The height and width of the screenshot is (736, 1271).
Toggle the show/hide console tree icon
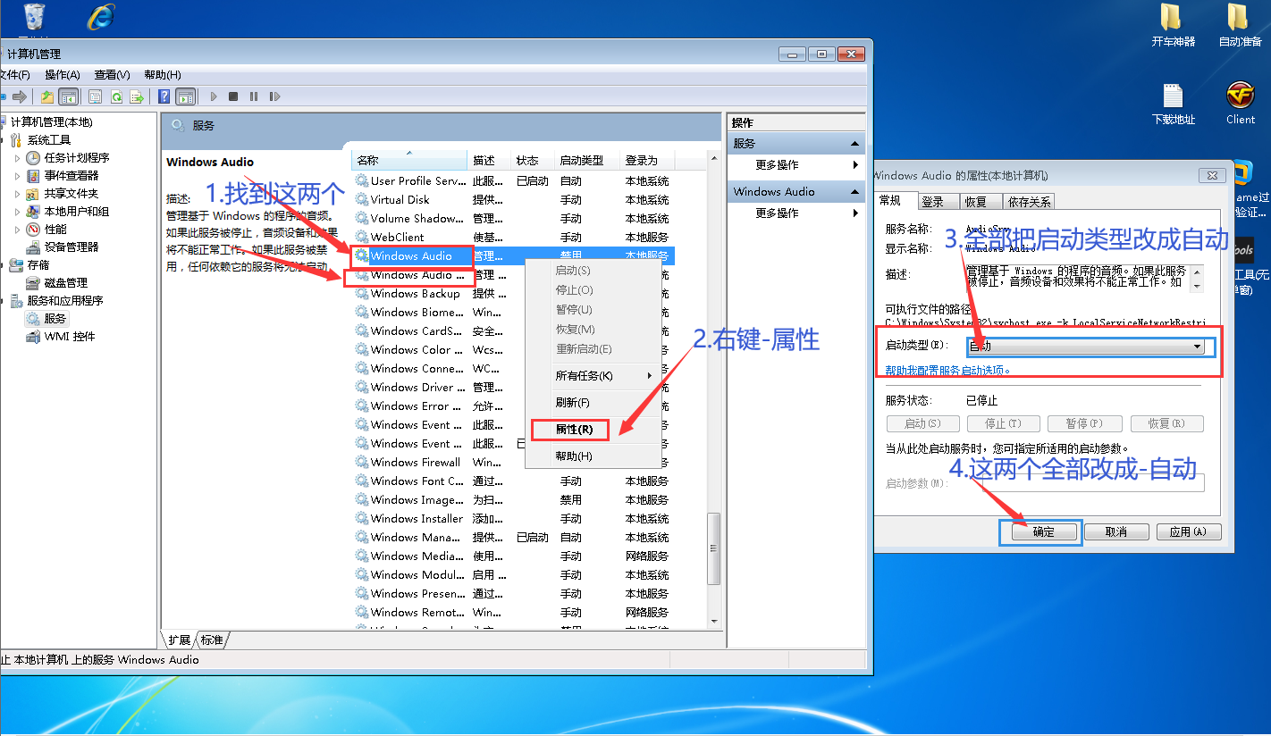(68, 96)
